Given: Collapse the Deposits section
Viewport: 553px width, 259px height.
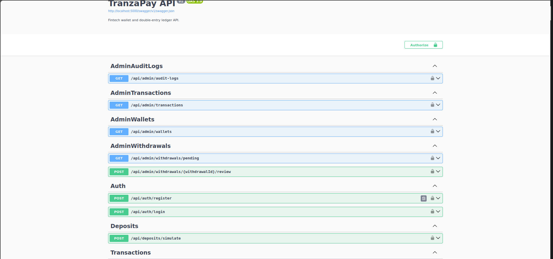Looking at the screenshot, I should coord(435,226).
